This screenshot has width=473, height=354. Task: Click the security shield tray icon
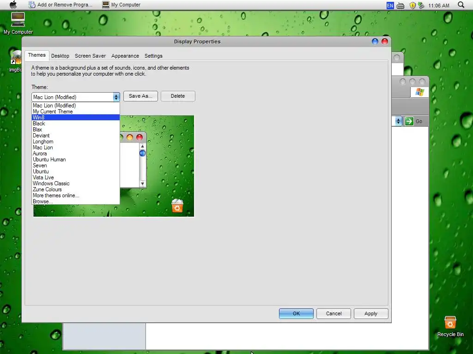tap(412, 6)
